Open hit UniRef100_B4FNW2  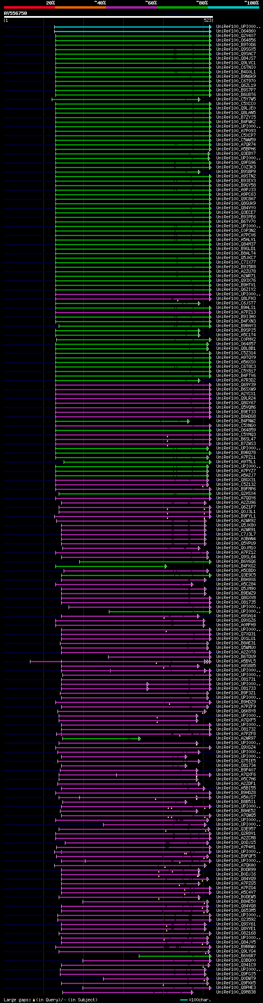[x=236, y=421]
